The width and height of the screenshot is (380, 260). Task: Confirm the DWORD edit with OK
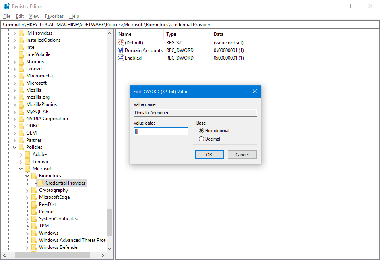point(209,155)
